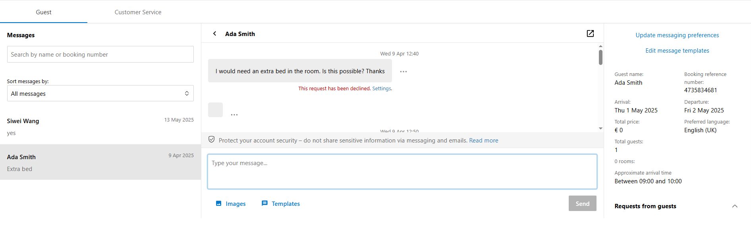Click the Images picture icon
Viewport: 751px width, 230px height.
point(218,203)
